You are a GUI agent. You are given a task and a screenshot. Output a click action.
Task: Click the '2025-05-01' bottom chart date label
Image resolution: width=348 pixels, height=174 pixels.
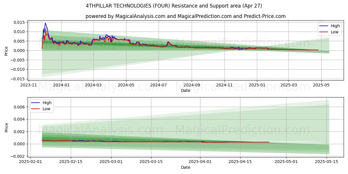[x=286, y=162]
